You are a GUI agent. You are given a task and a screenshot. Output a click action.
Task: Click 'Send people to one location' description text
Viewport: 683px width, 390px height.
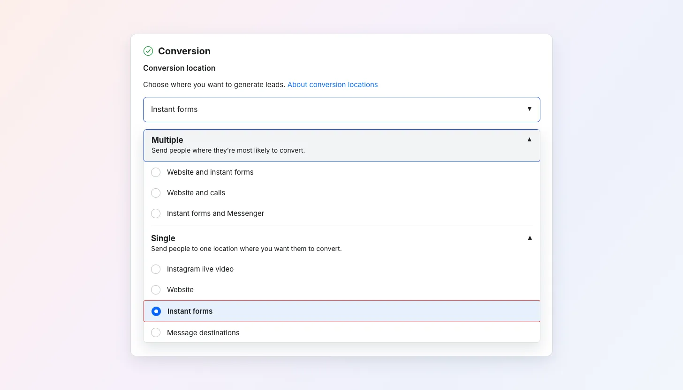[x=246, y=249]
